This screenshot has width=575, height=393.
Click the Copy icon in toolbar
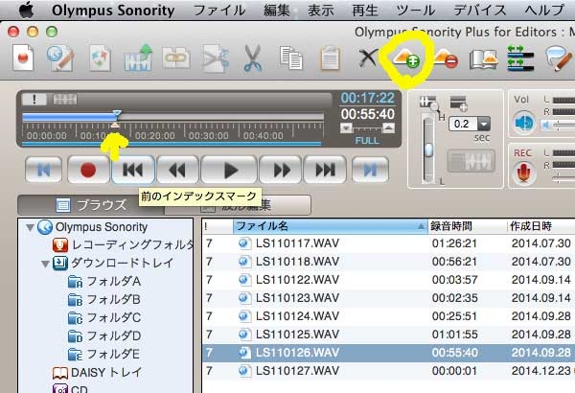click(291, 58)
